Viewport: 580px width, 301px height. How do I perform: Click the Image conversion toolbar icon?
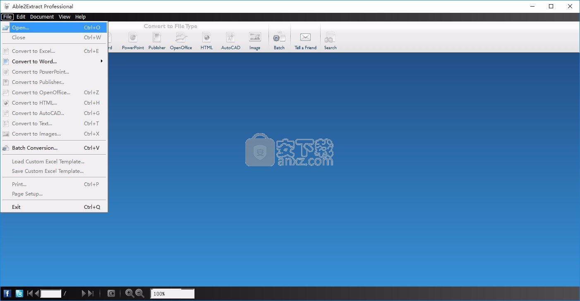(255, 37)
